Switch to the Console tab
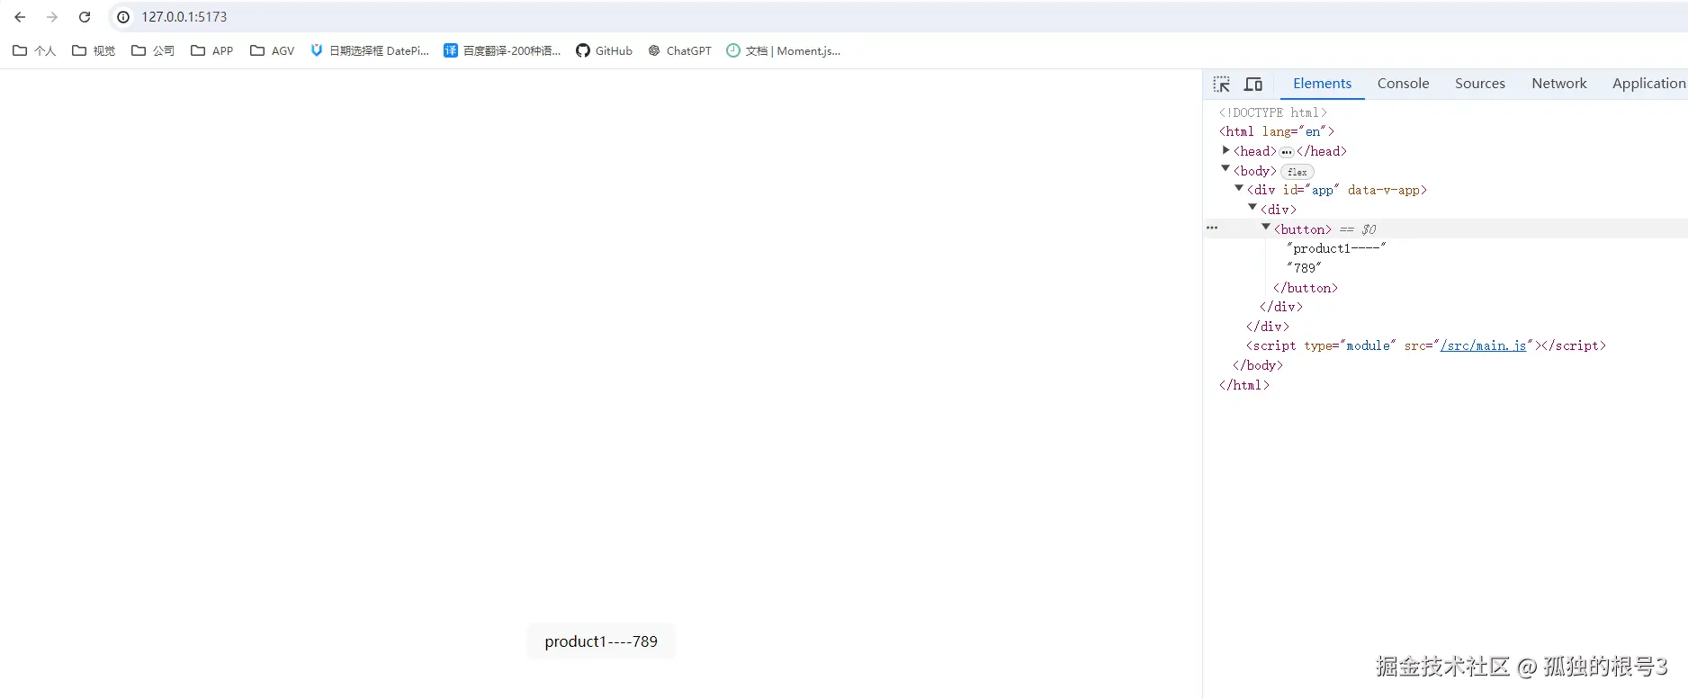The image size is (1688, 699). 1403,84
